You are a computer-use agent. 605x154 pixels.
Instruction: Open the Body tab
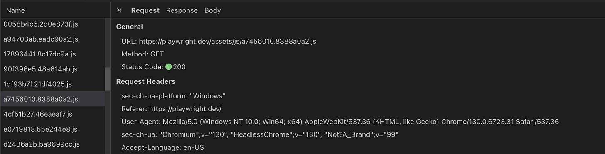tap(212, 10)
